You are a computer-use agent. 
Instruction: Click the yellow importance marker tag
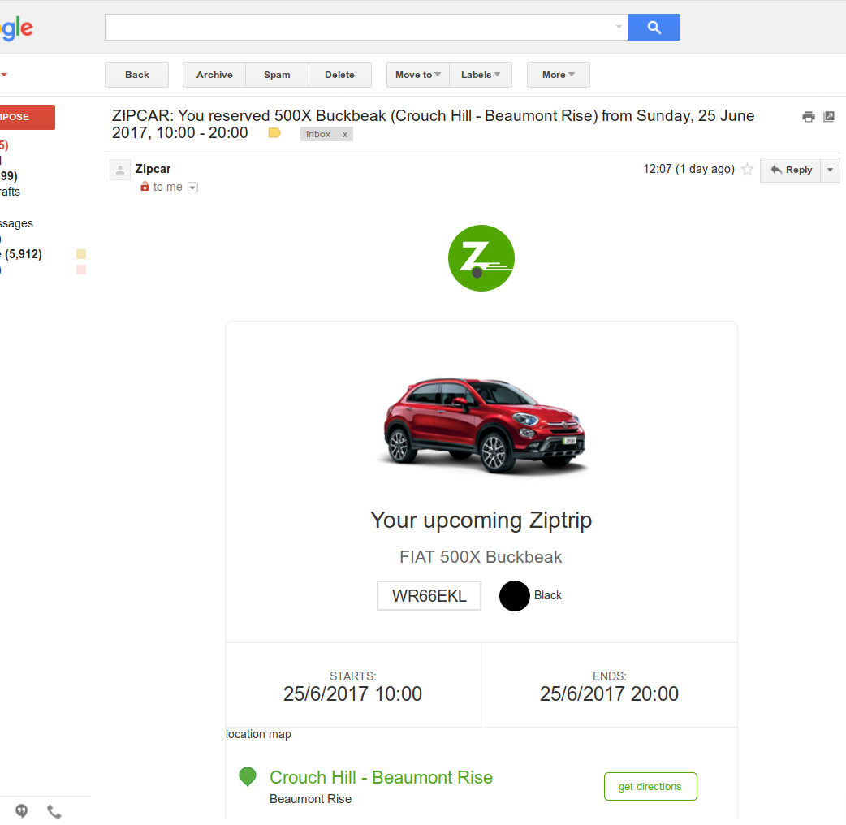coord(274,133)
